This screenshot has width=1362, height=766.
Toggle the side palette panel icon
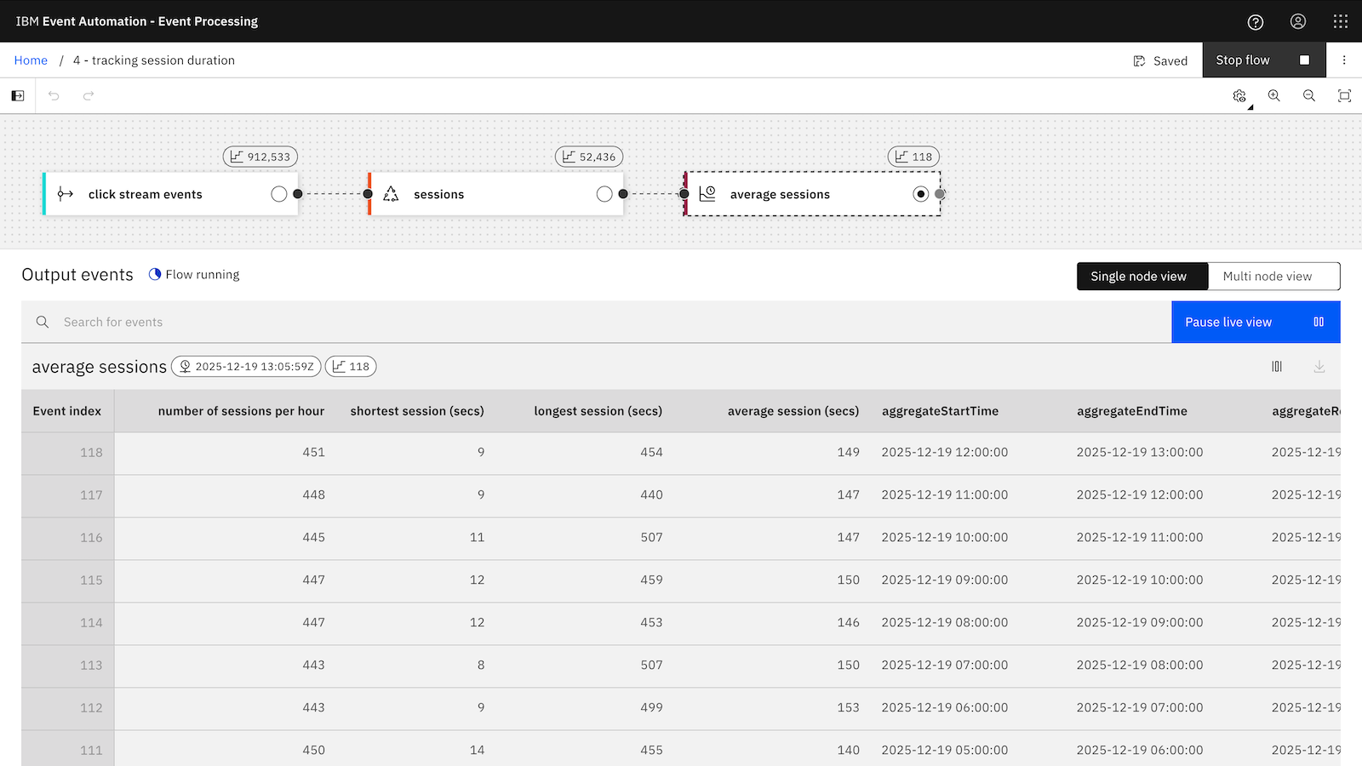point(18,96)
